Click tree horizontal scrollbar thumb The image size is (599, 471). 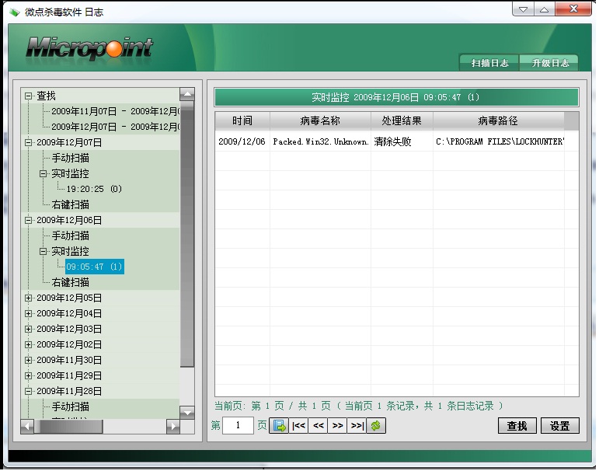tap(69, 426)
